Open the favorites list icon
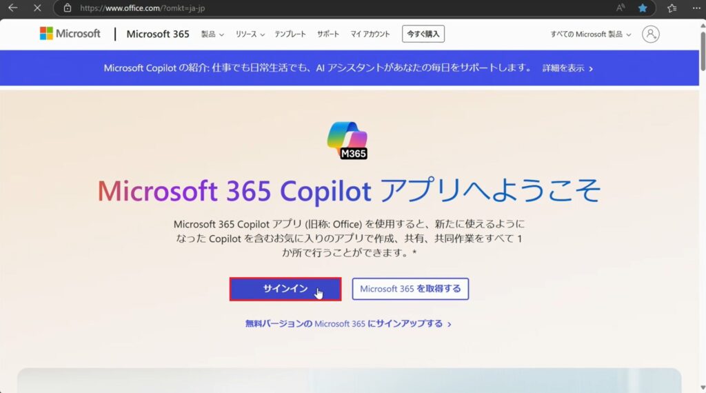706x393 pixels. 672,8
